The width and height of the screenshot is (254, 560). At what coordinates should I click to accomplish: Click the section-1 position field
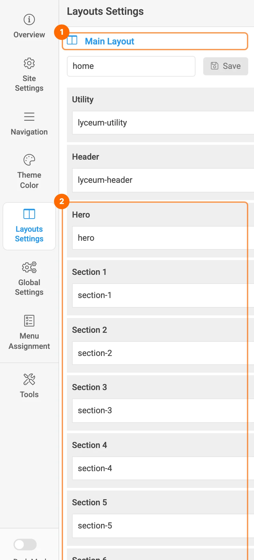pos(163,295)
